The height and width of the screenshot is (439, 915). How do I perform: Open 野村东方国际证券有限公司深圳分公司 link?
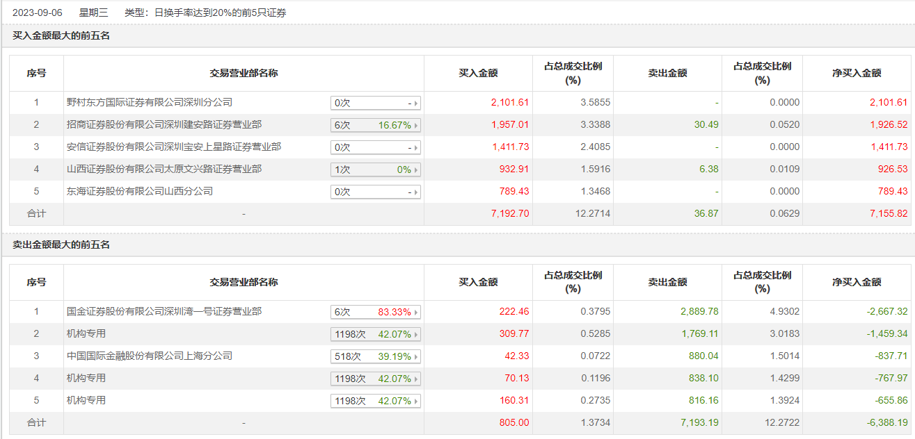[x=149, y=103]
